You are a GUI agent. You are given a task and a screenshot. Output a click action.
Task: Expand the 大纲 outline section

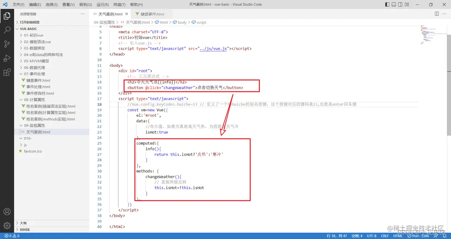point(52,223)
